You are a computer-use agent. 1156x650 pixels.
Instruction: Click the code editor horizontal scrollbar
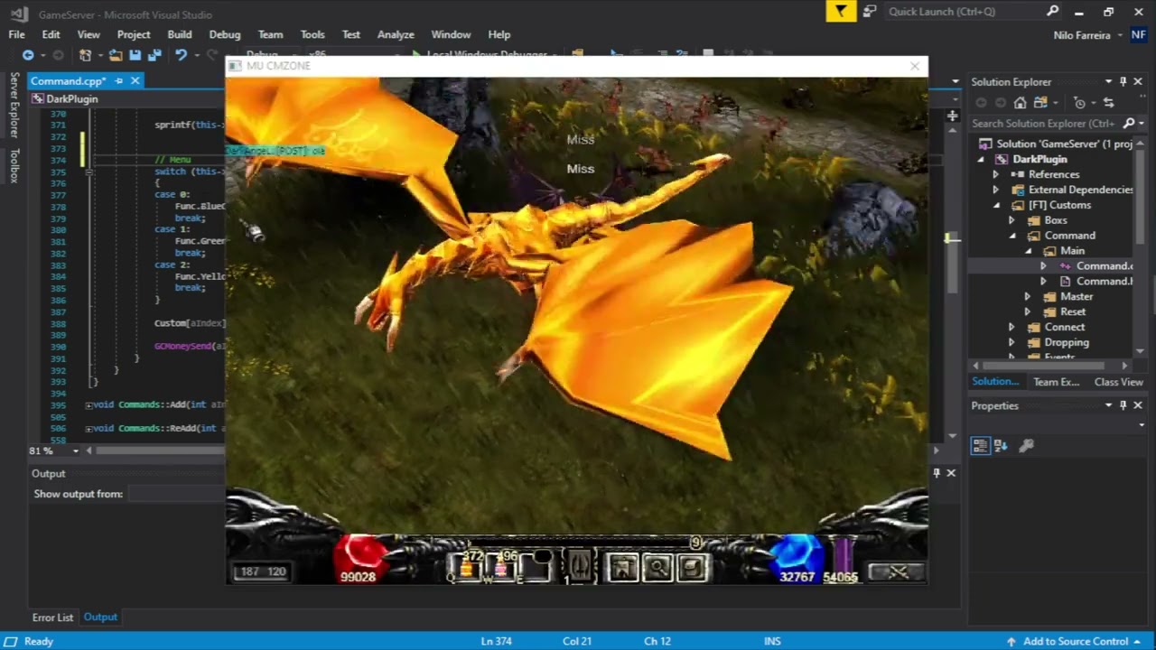(x=160, y=450)
